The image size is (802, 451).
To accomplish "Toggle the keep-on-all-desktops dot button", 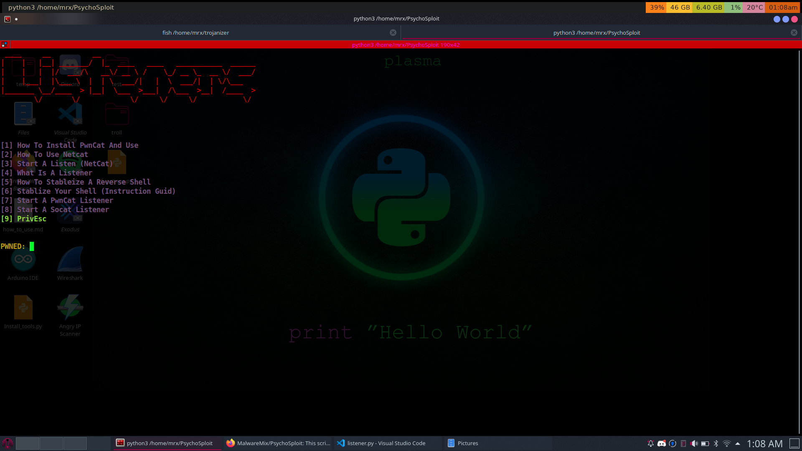I will [x=16, y=19].
